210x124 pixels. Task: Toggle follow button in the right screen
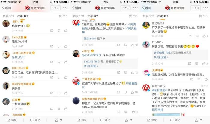(196, 8)
